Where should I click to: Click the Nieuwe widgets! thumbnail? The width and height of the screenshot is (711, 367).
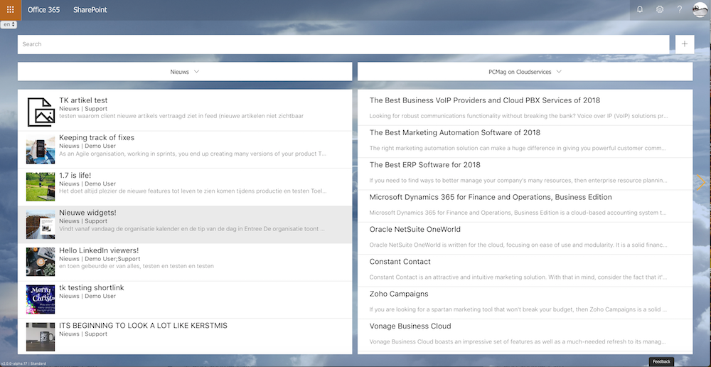tap(41, 225)
